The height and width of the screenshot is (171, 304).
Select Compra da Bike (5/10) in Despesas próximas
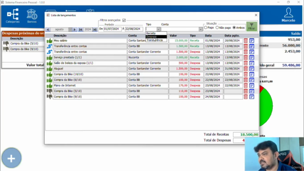tap(27, 44)
